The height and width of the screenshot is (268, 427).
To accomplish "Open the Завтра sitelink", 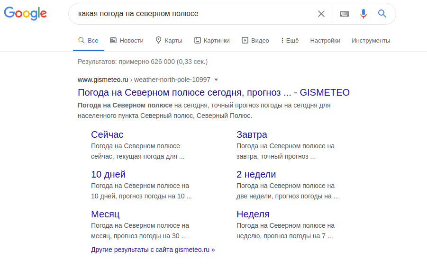I will click(x=252, y=134).
